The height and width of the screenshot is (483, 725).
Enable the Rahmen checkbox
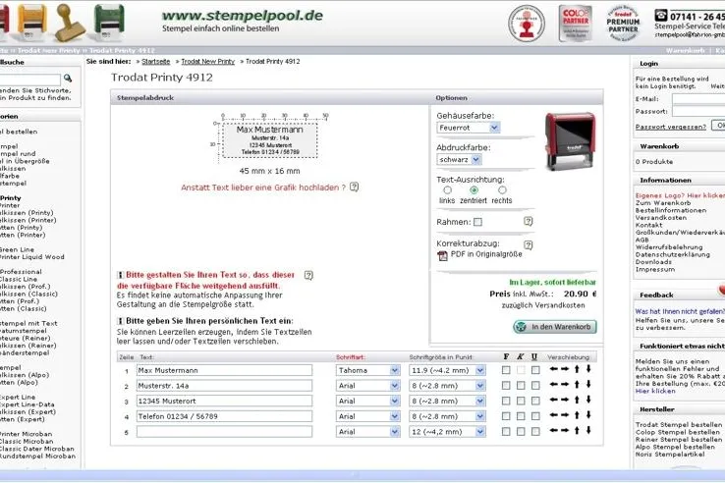pos(477,222)
